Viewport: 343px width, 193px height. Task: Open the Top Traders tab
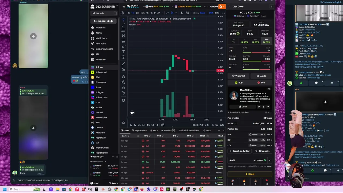pos(139,131)
